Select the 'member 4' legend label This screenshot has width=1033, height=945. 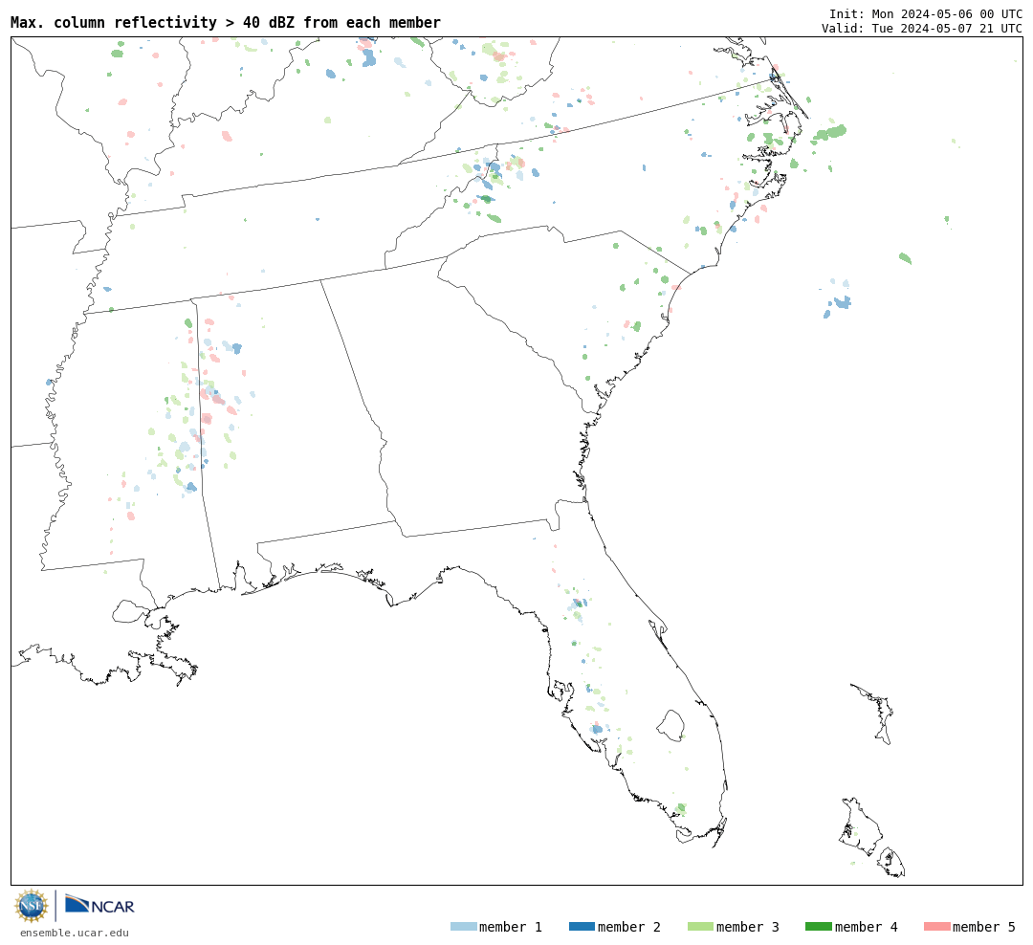click(866, 927)
